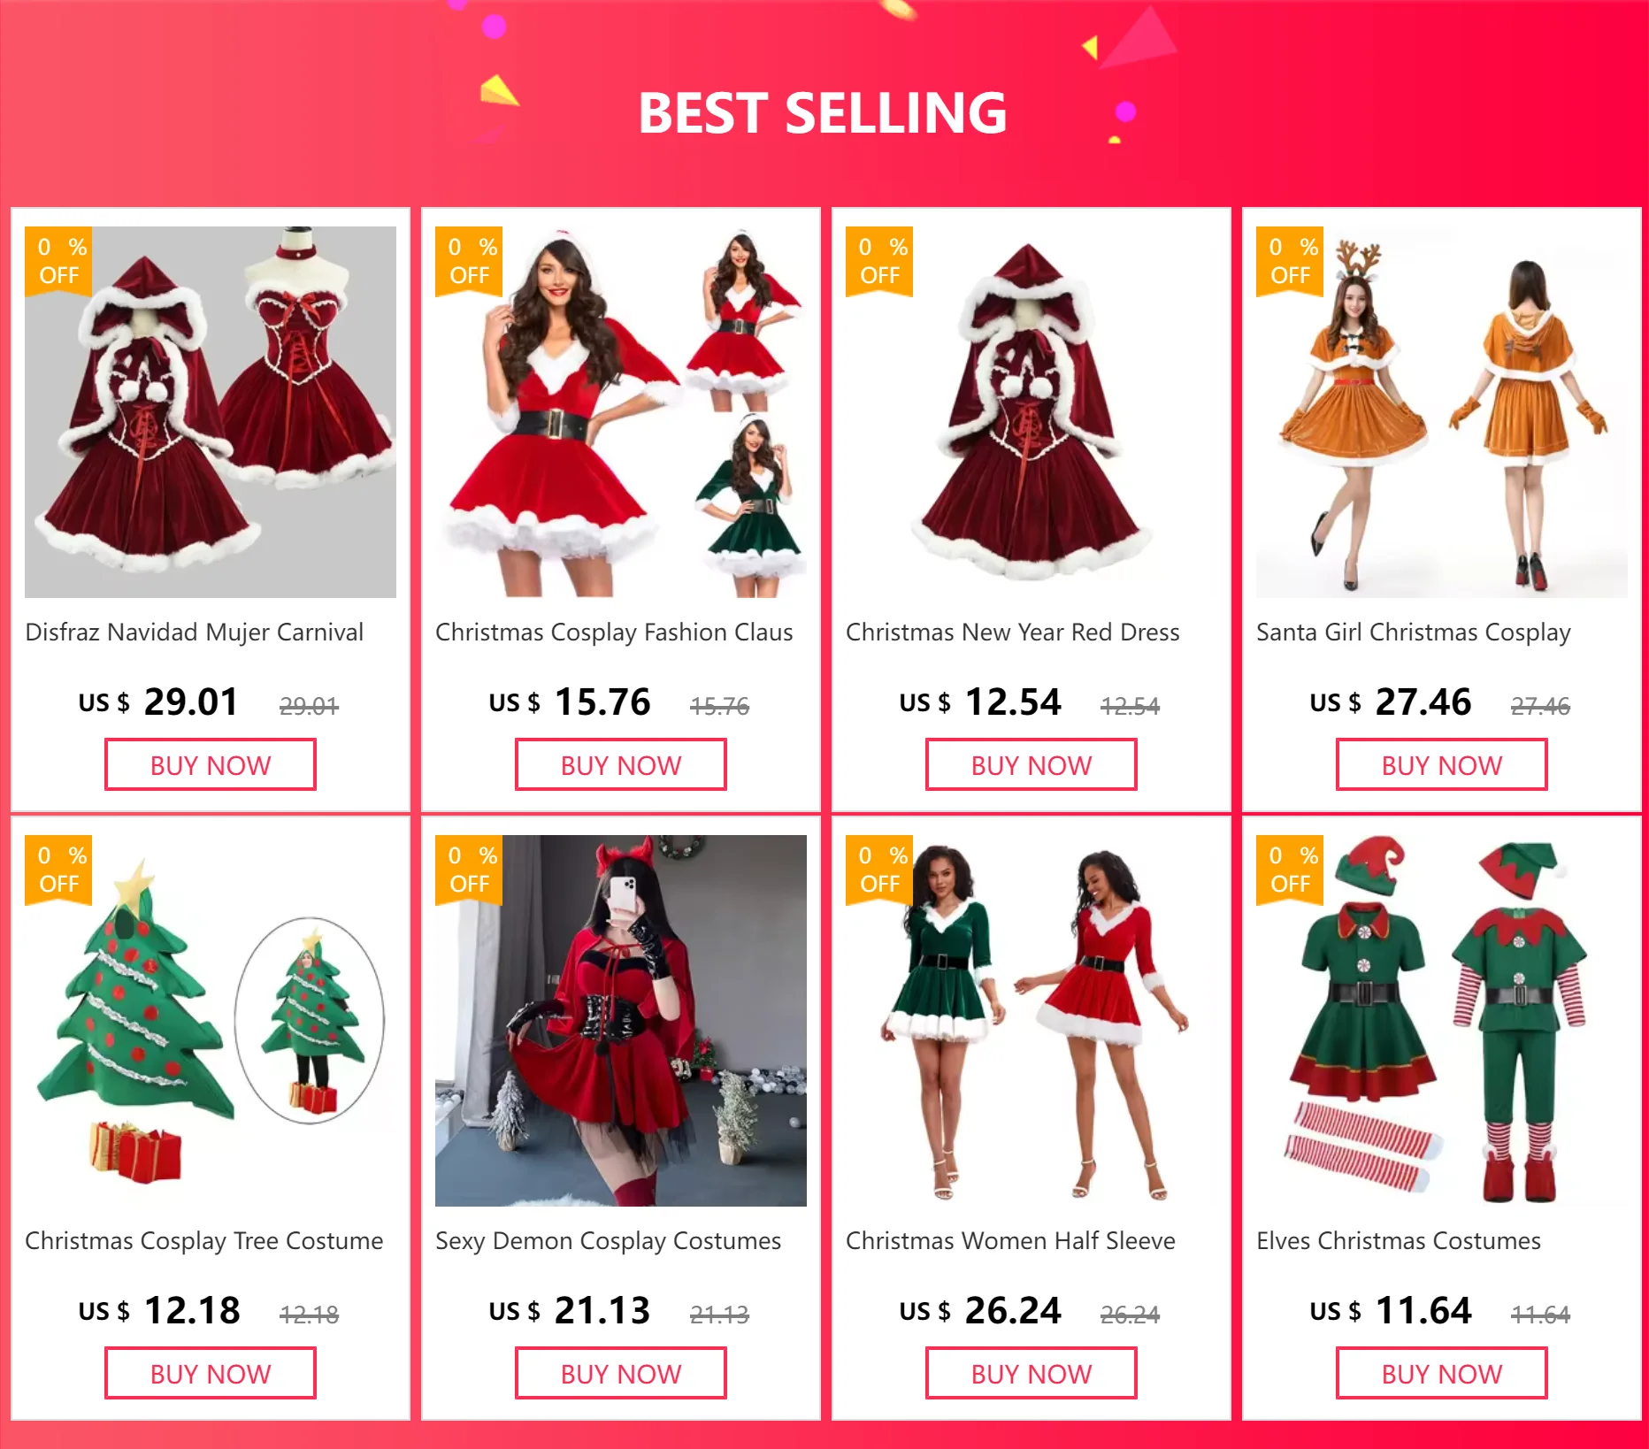
Task: View the Christmas New Year Red Dress image
Action: coord(1032,412)
